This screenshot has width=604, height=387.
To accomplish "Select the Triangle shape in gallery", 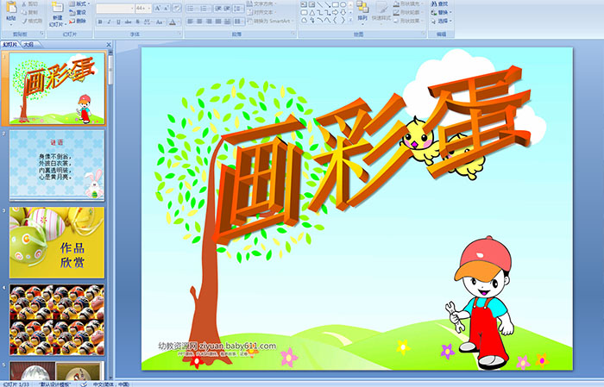I will coord(312,13).
